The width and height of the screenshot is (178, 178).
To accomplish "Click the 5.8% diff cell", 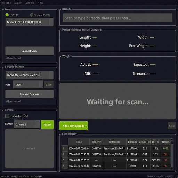I will pyautogui.click(x=156, y=154).
